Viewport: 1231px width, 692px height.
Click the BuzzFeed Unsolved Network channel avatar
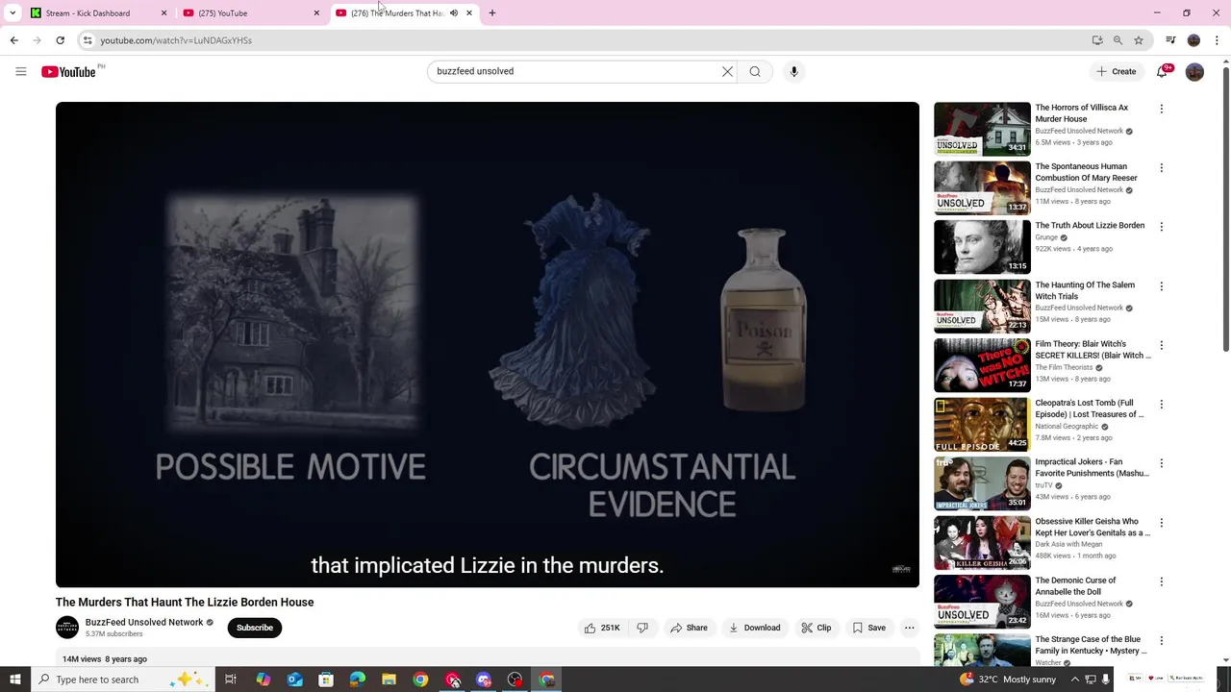67,628
